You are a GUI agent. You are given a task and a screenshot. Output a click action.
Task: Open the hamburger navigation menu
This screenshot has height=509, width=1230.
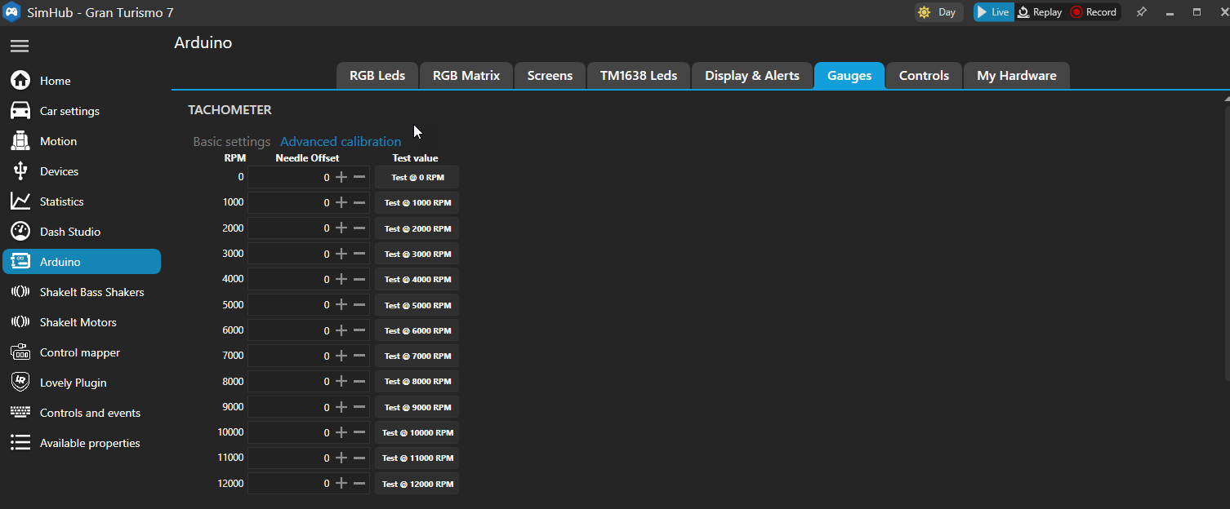[x=20, y=46]
